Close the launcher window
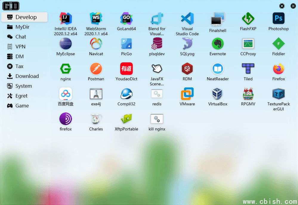Image resolution: width=298 pixels, height=205 pixels. click(x=293, y=6)
